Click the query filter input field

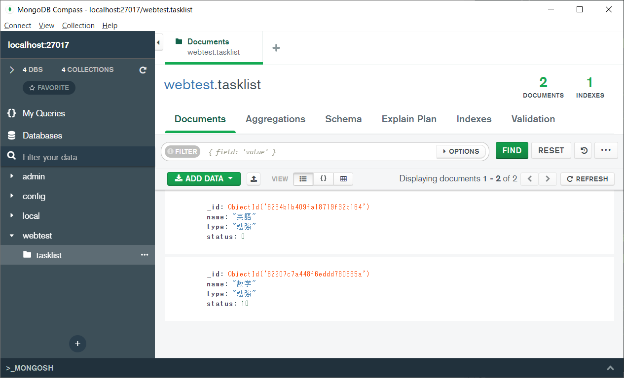(x=320, y=152)
